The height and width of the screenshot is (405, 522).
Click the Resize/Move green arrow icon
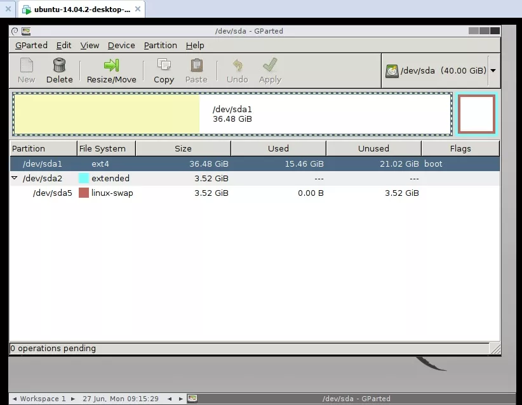111,65
